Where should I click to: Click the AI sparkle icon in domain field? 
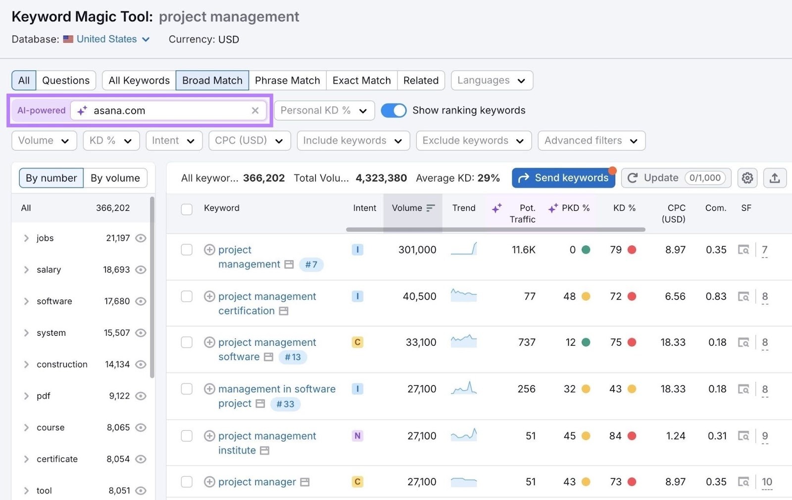[82, 110]
